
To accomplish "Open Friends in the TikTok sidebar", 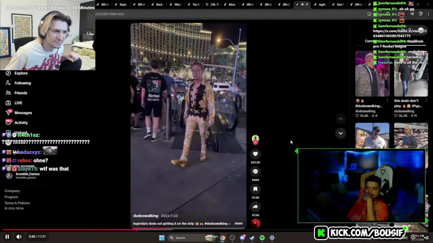I will pyautogui.click(x=21, y=93).
